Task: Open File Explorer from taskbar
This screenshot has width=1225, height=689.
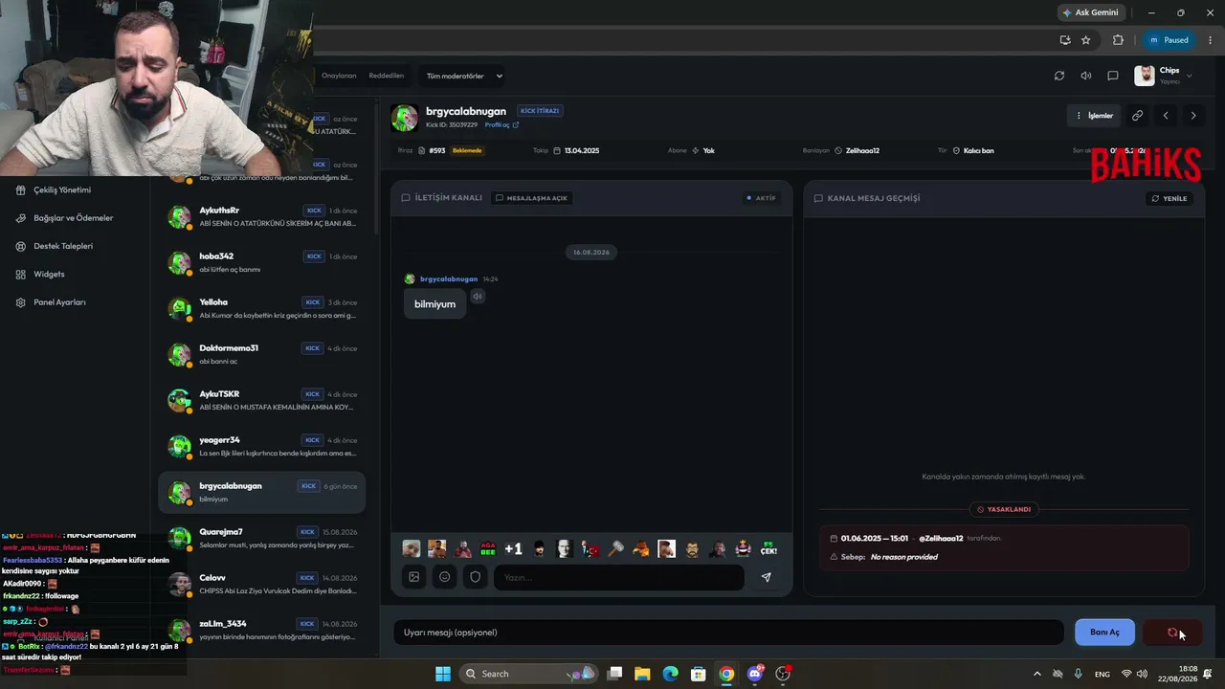Action: 642,674
